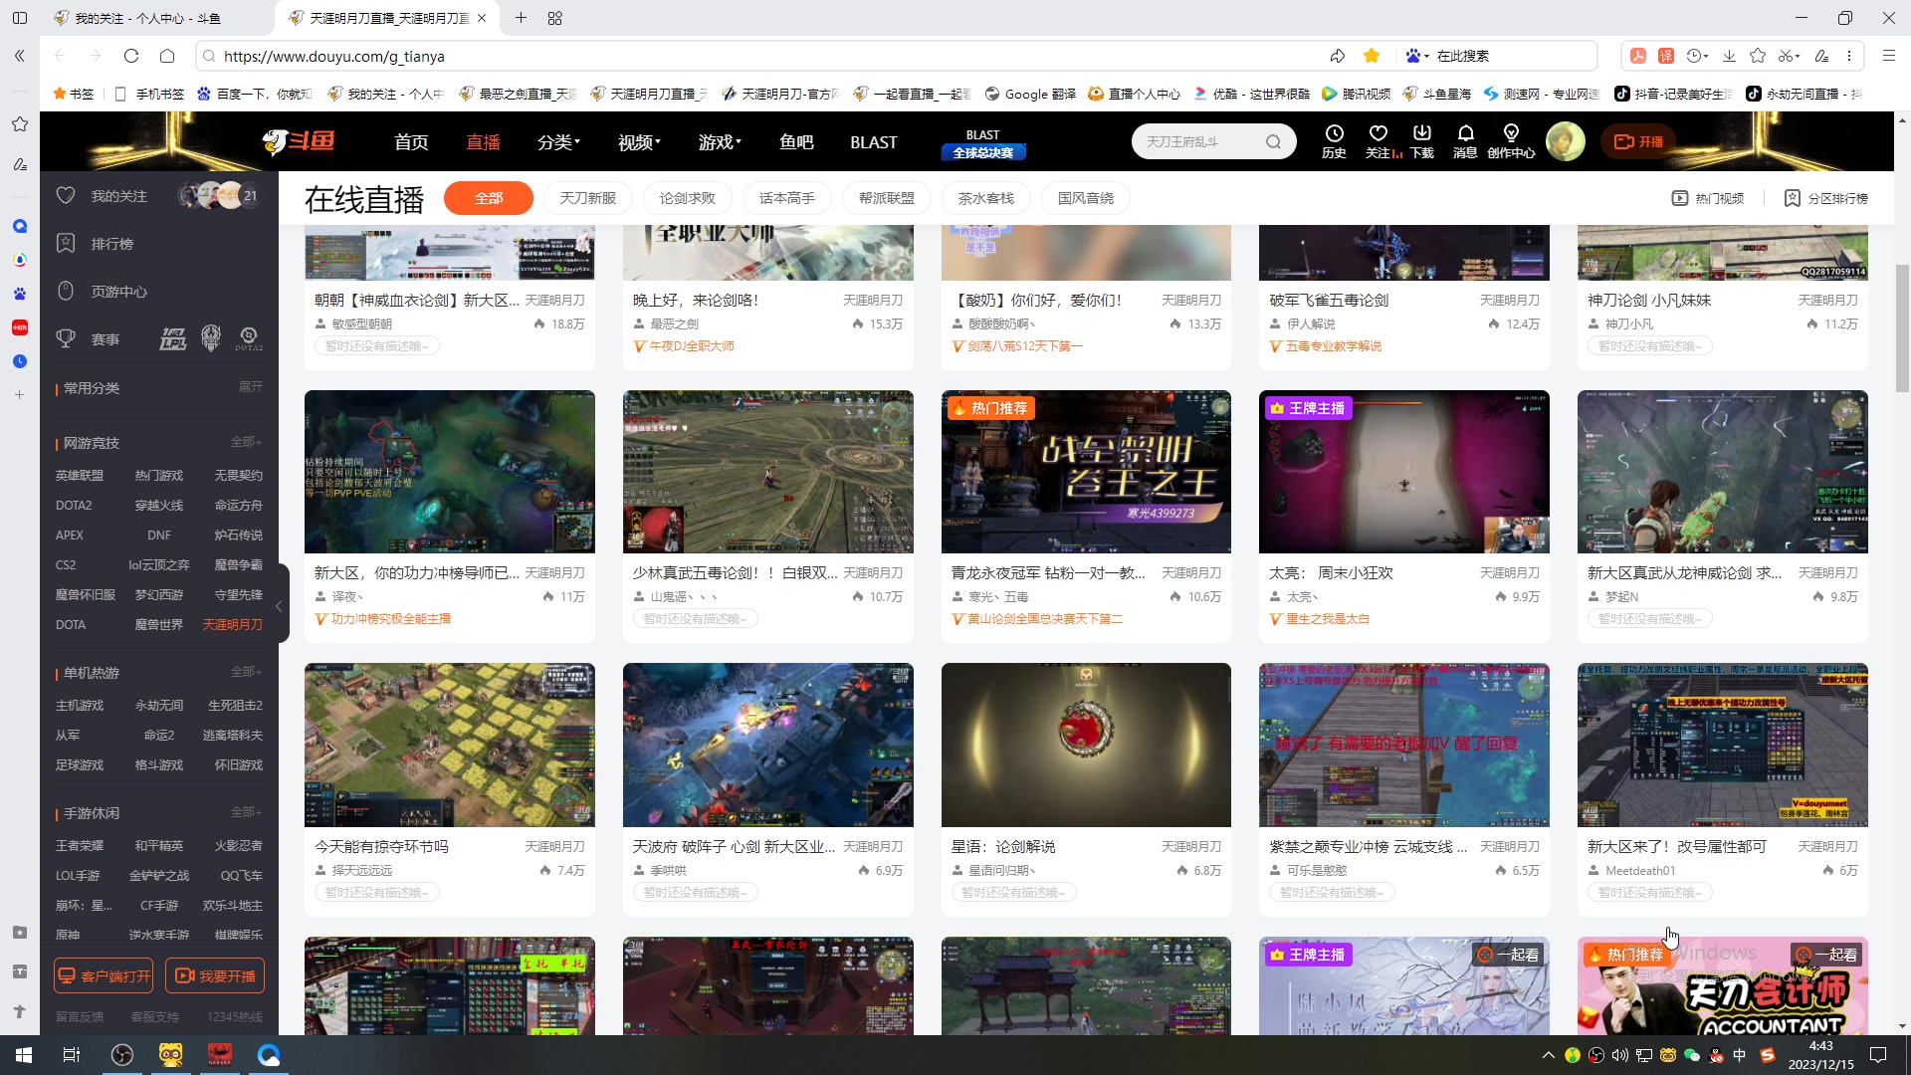1911x1075 pixels.
Task: Click the orange 开播 start-streaming button
Action: click(x=1637, y=141)
